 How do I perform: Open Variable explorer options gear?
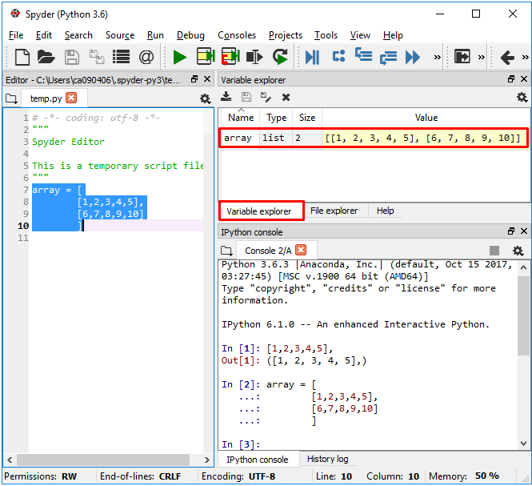click(x=522, y=98)
